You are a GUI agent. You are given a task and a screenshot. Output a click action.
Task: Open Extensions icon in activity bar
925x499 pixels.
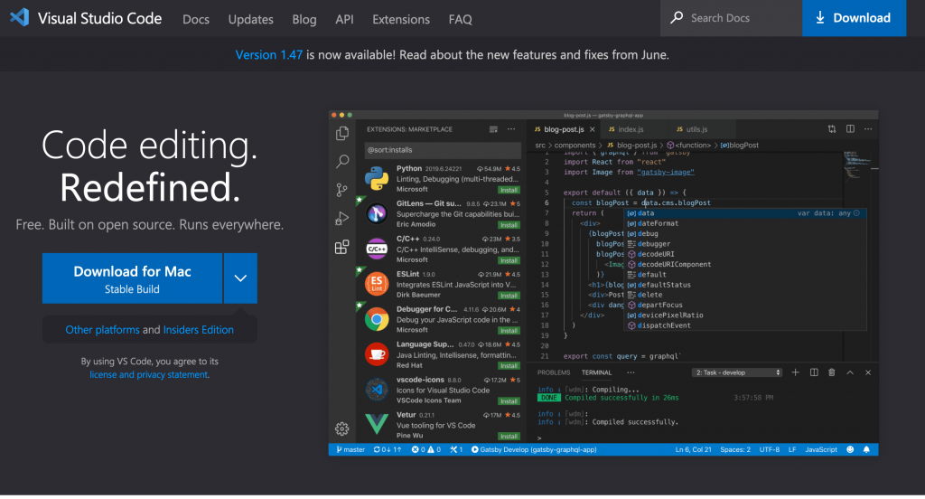pyautogui.click(x=342, y=247)
